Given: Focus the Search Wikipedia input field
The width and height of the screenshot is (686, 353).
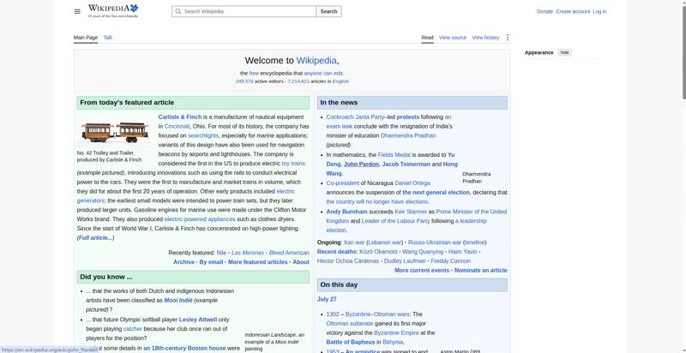Looking at the screenshot, I should [x=244, y=11].
